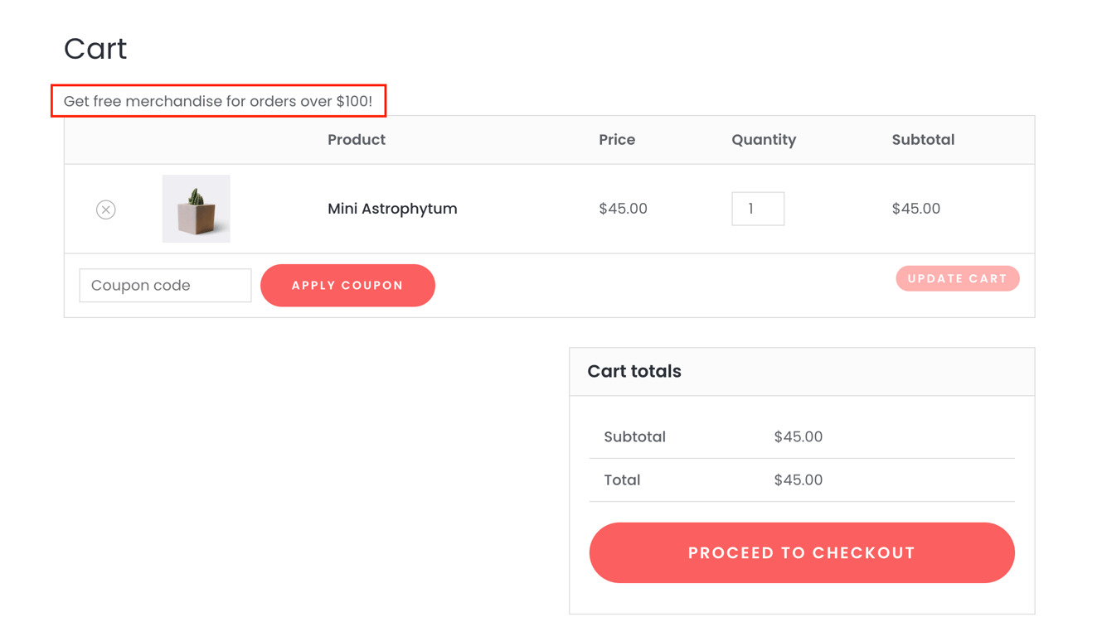The height and width of the screenshot is (636, 1102).
Task: Click the row subtotal for Mini Astrophytum
Action: point(915,209)
